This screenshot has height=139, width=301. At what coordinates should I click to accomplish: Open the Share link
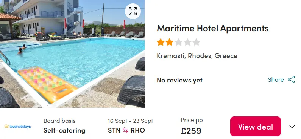click(276, 79)
